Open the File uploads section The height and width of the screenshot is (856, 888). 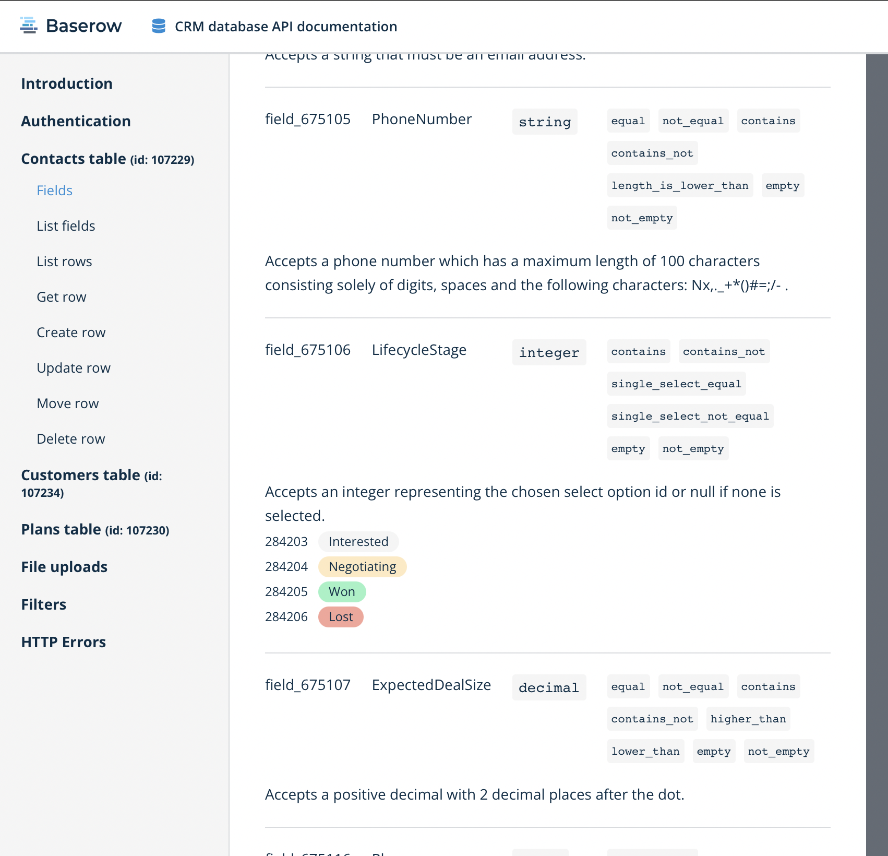64,566
